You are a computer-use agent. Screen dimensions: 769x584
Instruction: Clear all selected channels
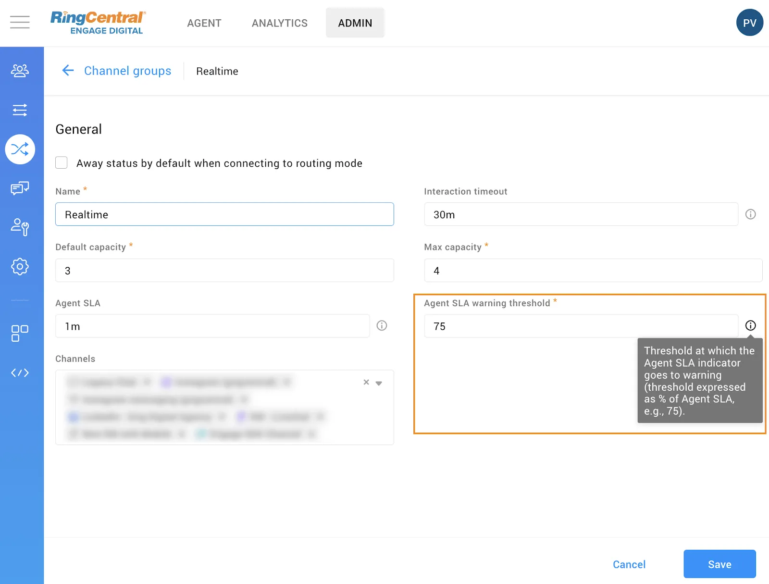pos(366,382)
